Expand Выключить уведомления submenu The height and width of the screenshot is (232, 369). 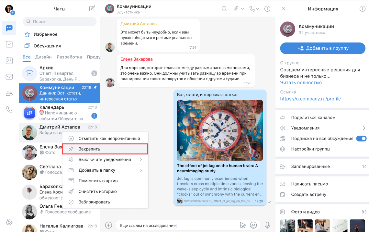[x=141, y=160]
